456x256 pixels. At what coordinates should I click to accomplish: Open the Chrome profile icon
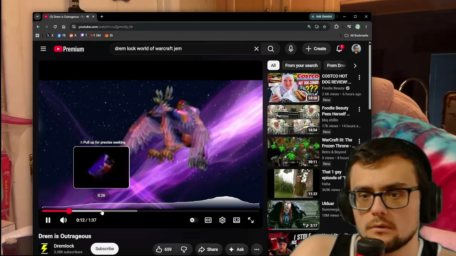point(358,27)
